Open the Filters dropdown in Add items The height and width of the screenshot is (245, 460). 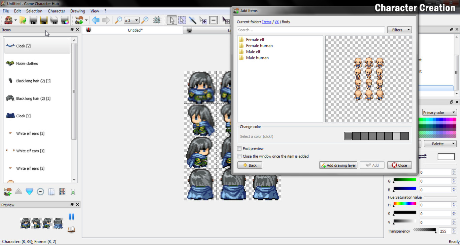click(399, 30)
